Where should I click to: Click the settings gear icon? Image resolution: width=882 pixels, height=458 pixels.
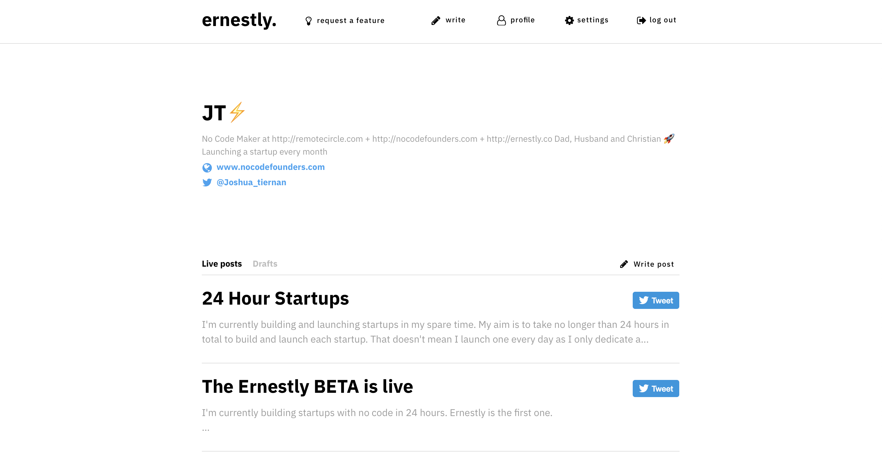point(569,21)
